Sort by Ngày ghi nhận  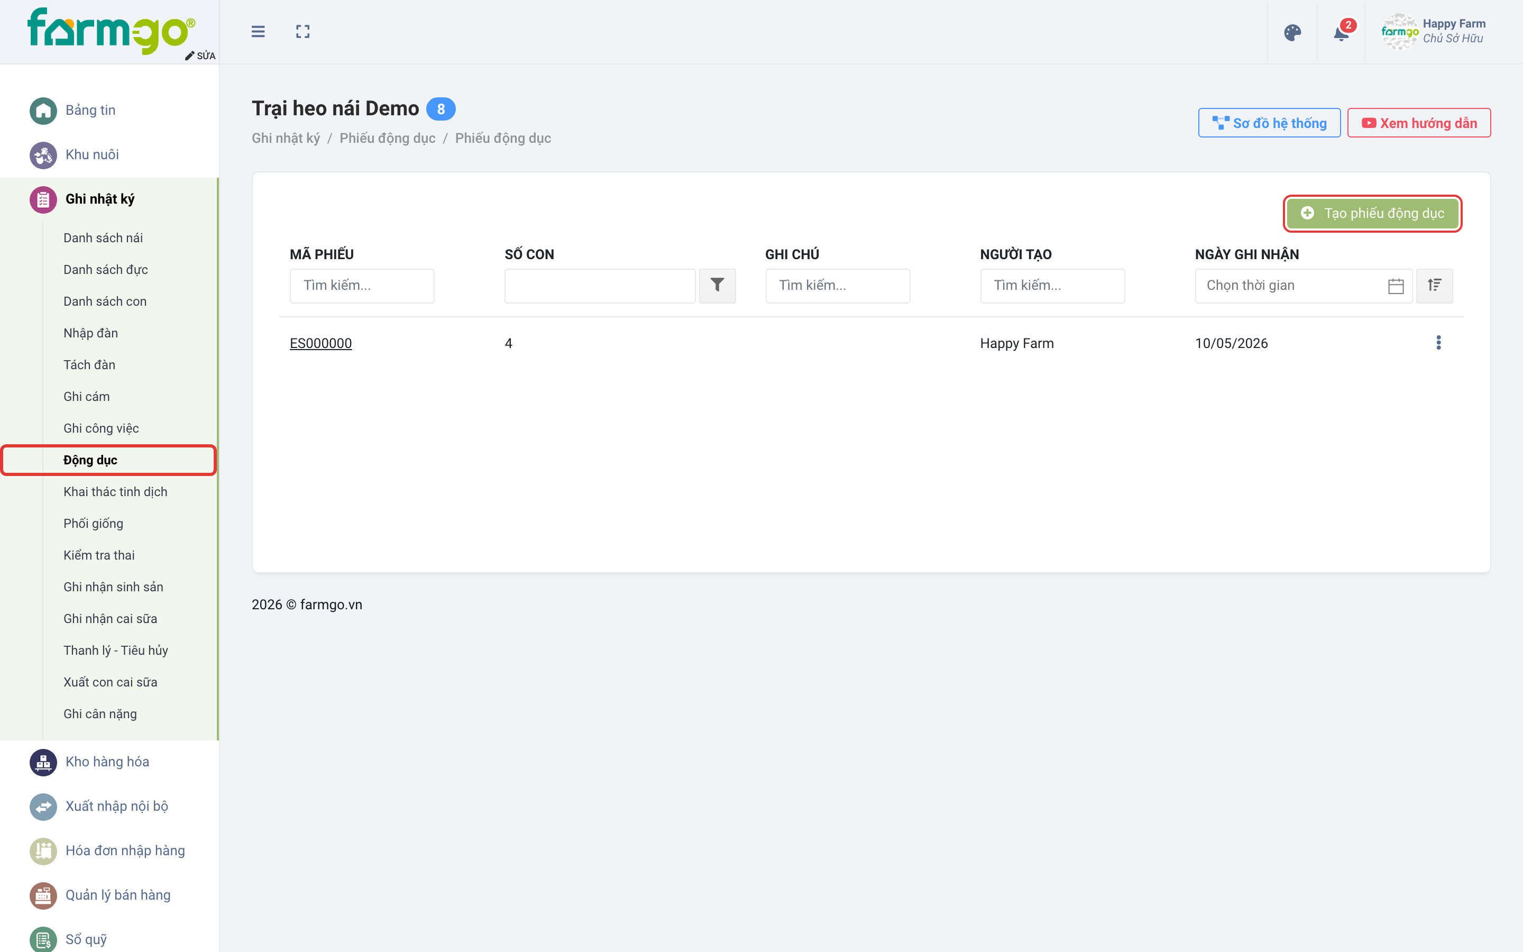point(1434,285)
